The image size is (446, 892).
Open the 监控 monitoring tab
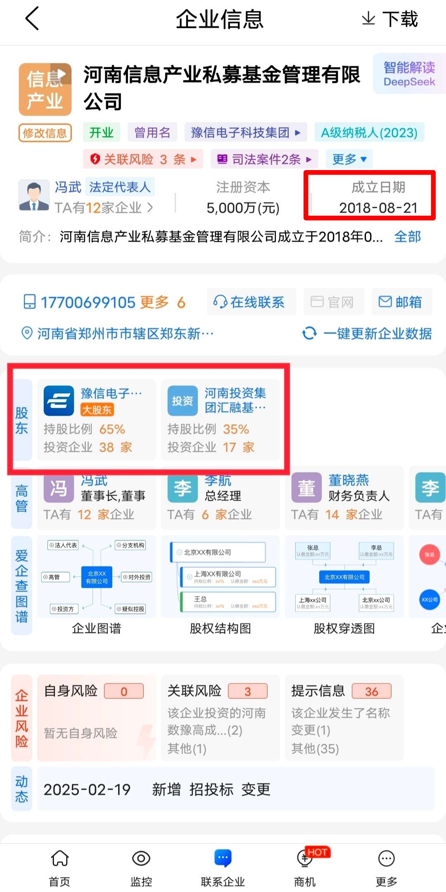coord(141,869)
